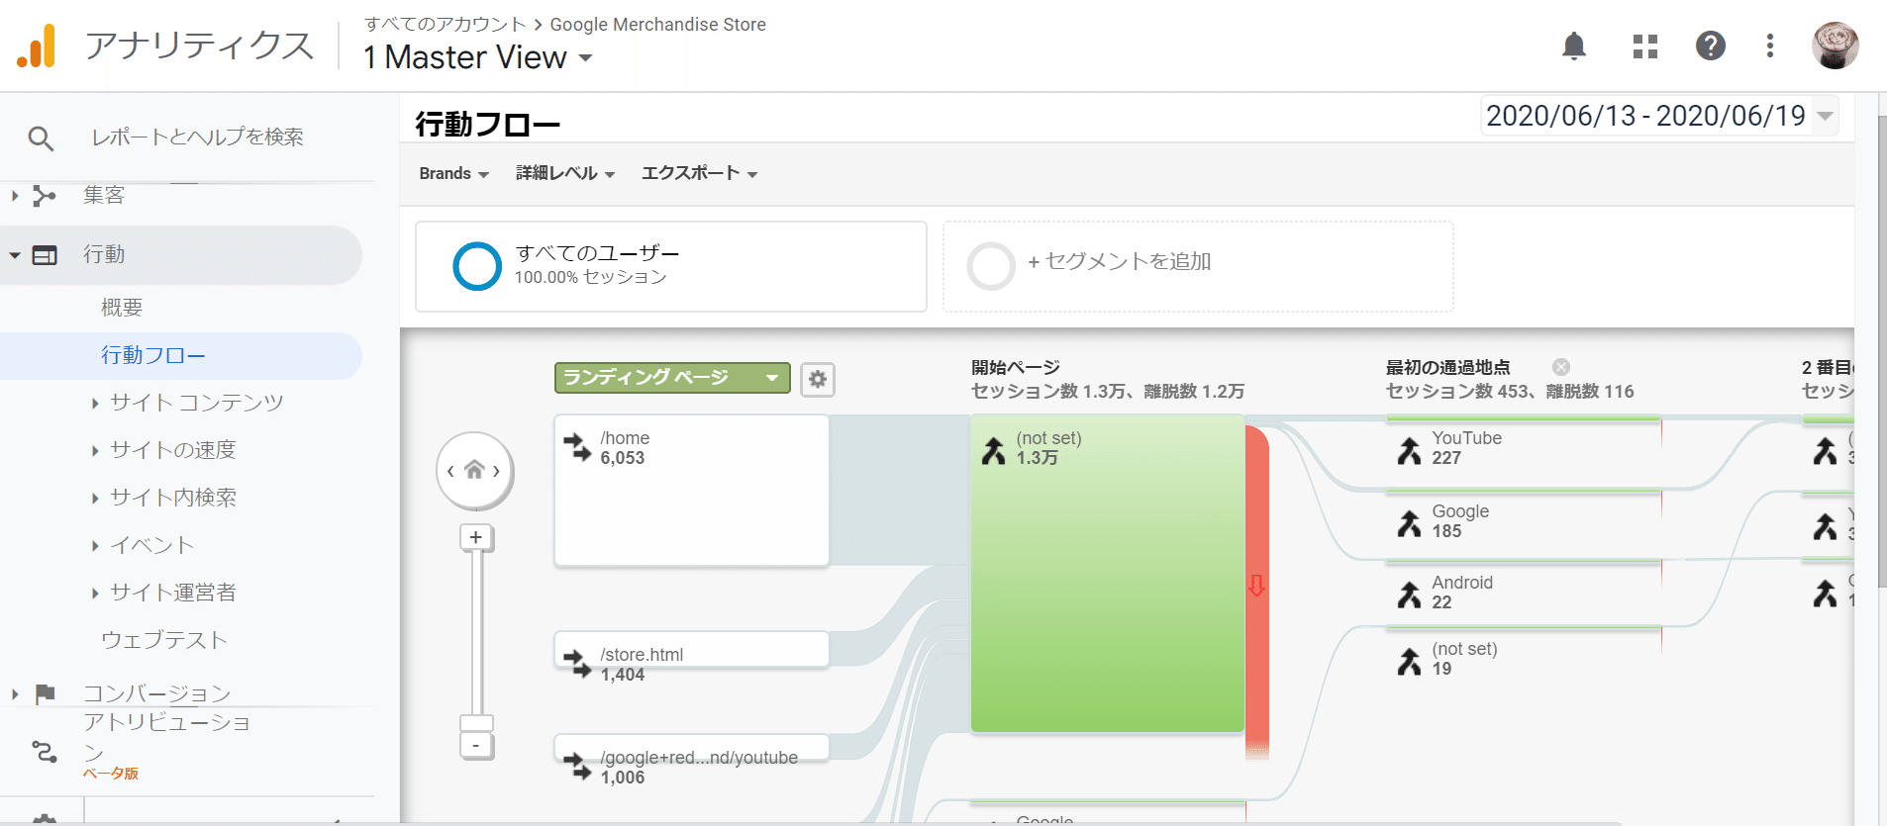The width and height of the screenshot is (1887, 826).
Task: Expand the 集客 section
Action: [x=15, y=196]
